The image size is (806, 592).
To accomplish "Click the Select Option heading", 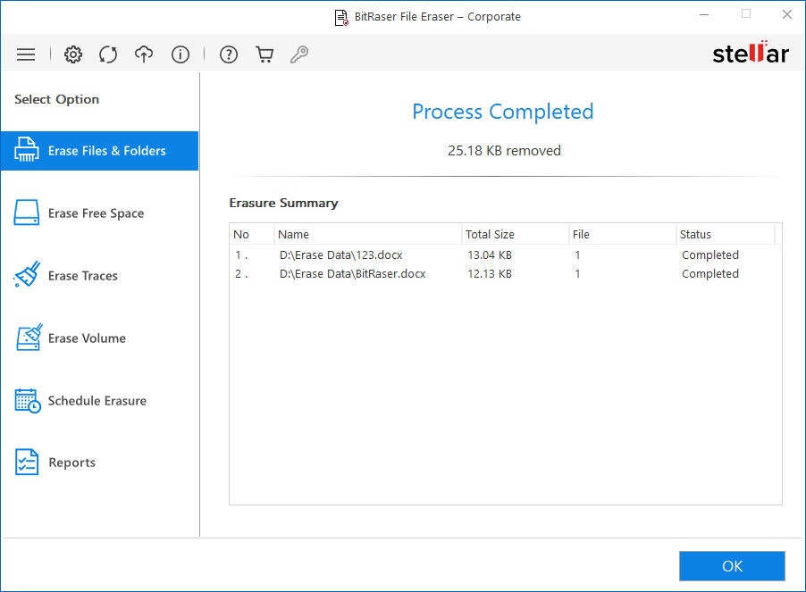I will [56, 100].
